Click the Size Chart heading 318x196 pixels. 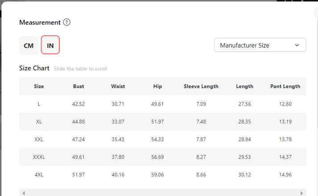point(34,68)
